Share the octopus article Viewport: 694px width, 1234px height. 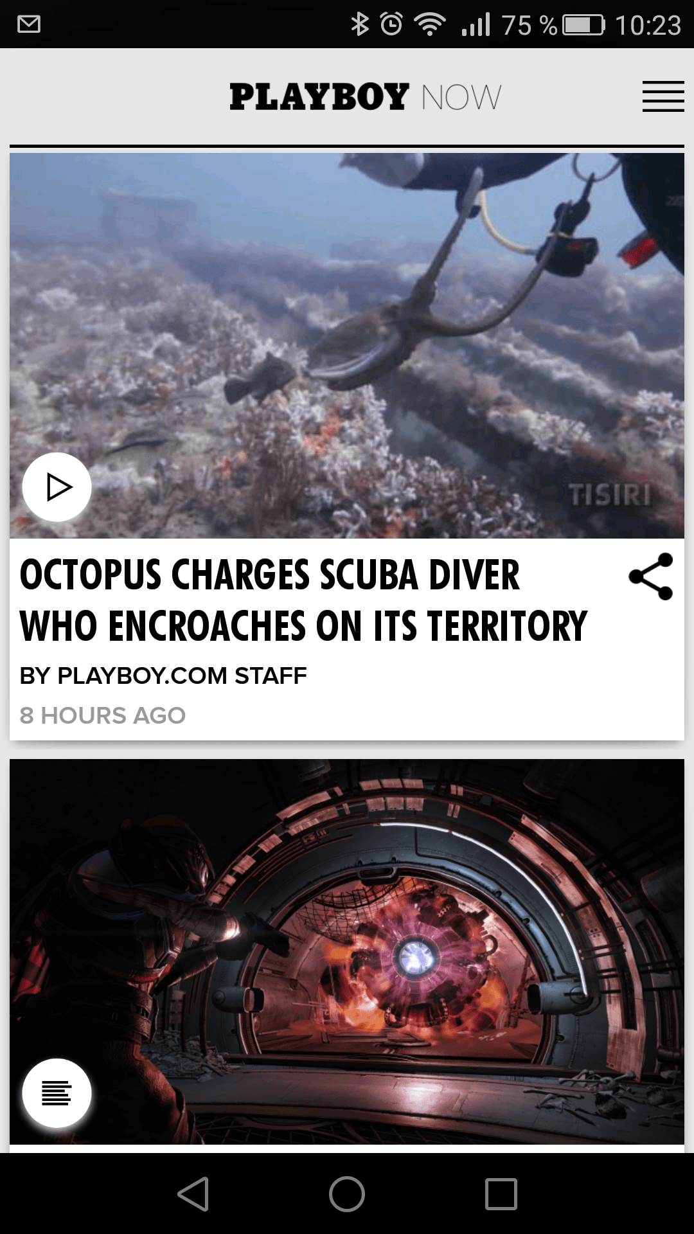coord(651,577)
